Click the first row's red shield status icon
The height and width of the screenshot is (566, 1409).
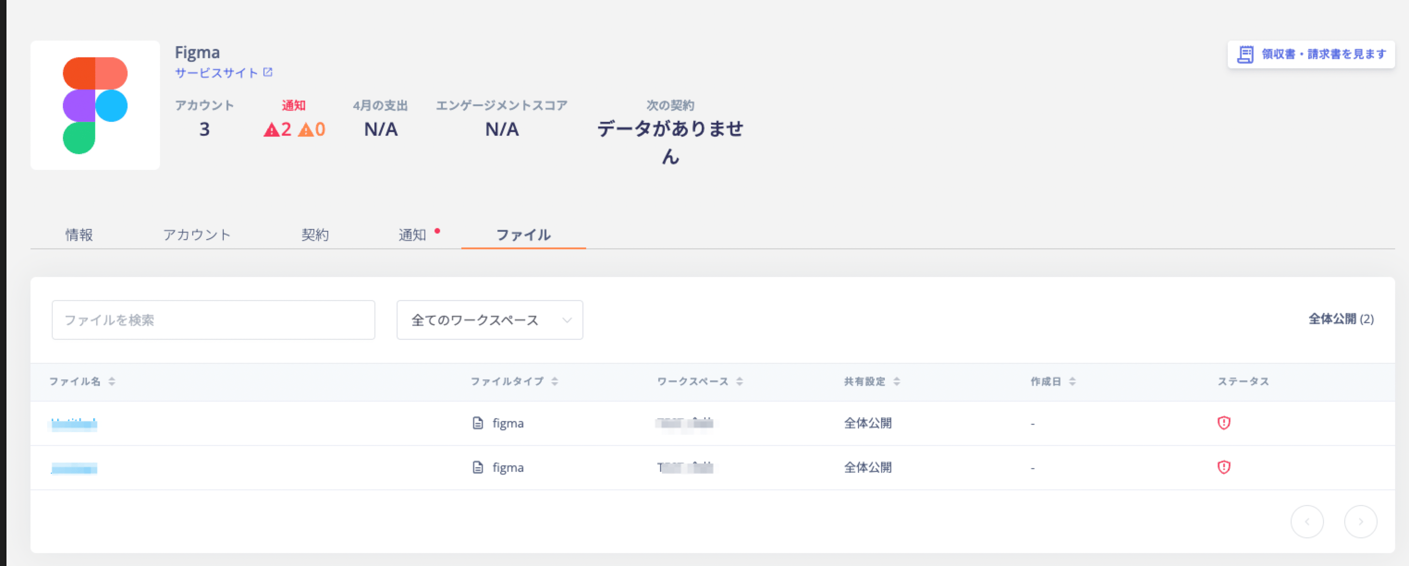(1224, 423)
